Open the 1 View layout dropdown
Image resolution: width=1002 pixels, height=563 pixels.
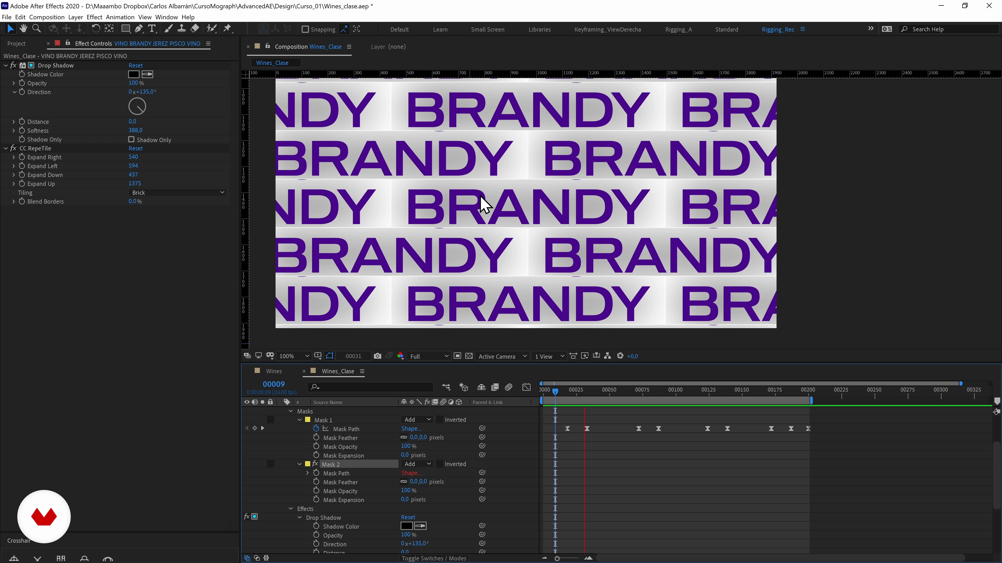coord(549,356)
